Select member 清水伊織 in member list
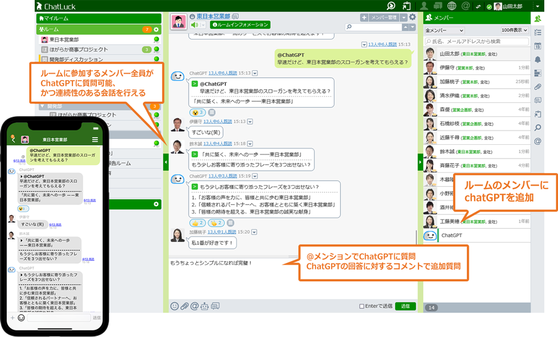This screenshot has width=558, height=337. coord(477,96)
